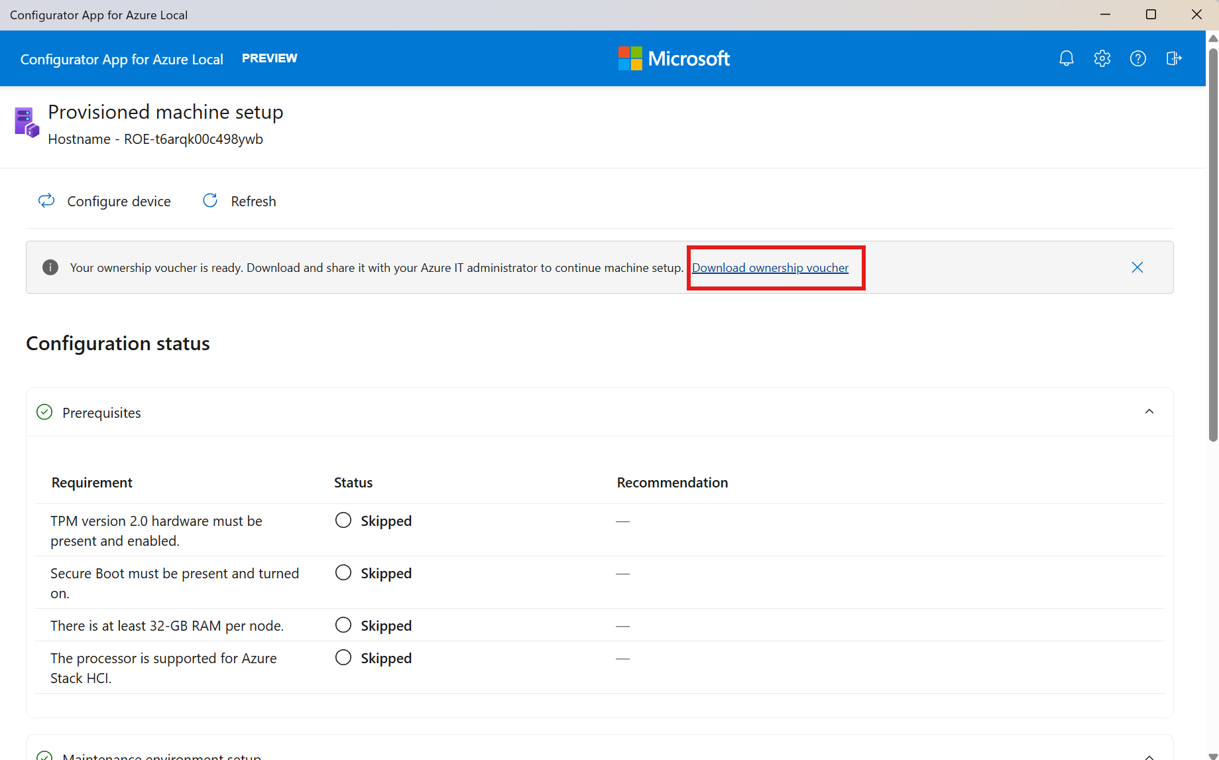This screenshot has height=760, width=1219.
Task: Click the vertical scrollbar thumb
Action: pos(1213,245)
